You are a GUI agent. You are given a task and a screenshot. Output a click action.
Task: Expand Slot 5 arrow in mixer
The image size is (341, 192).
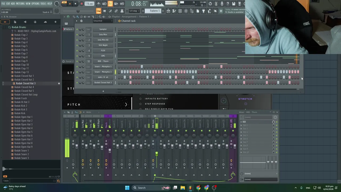point(241,135)
